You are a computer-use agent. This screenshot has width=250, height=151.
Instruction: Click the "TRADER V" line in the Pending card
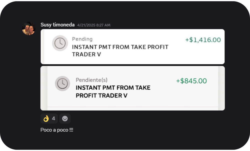(x=86, y=54)
